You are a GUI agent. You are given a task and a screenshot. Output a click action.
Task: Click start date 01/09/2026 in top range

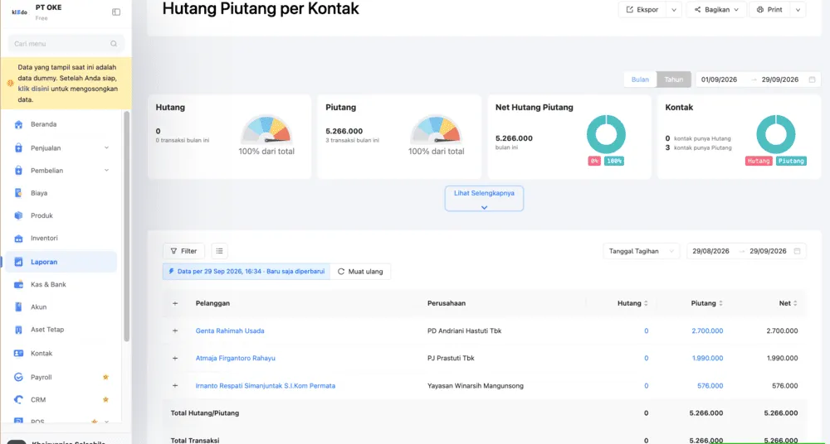(x=719, y=80)
